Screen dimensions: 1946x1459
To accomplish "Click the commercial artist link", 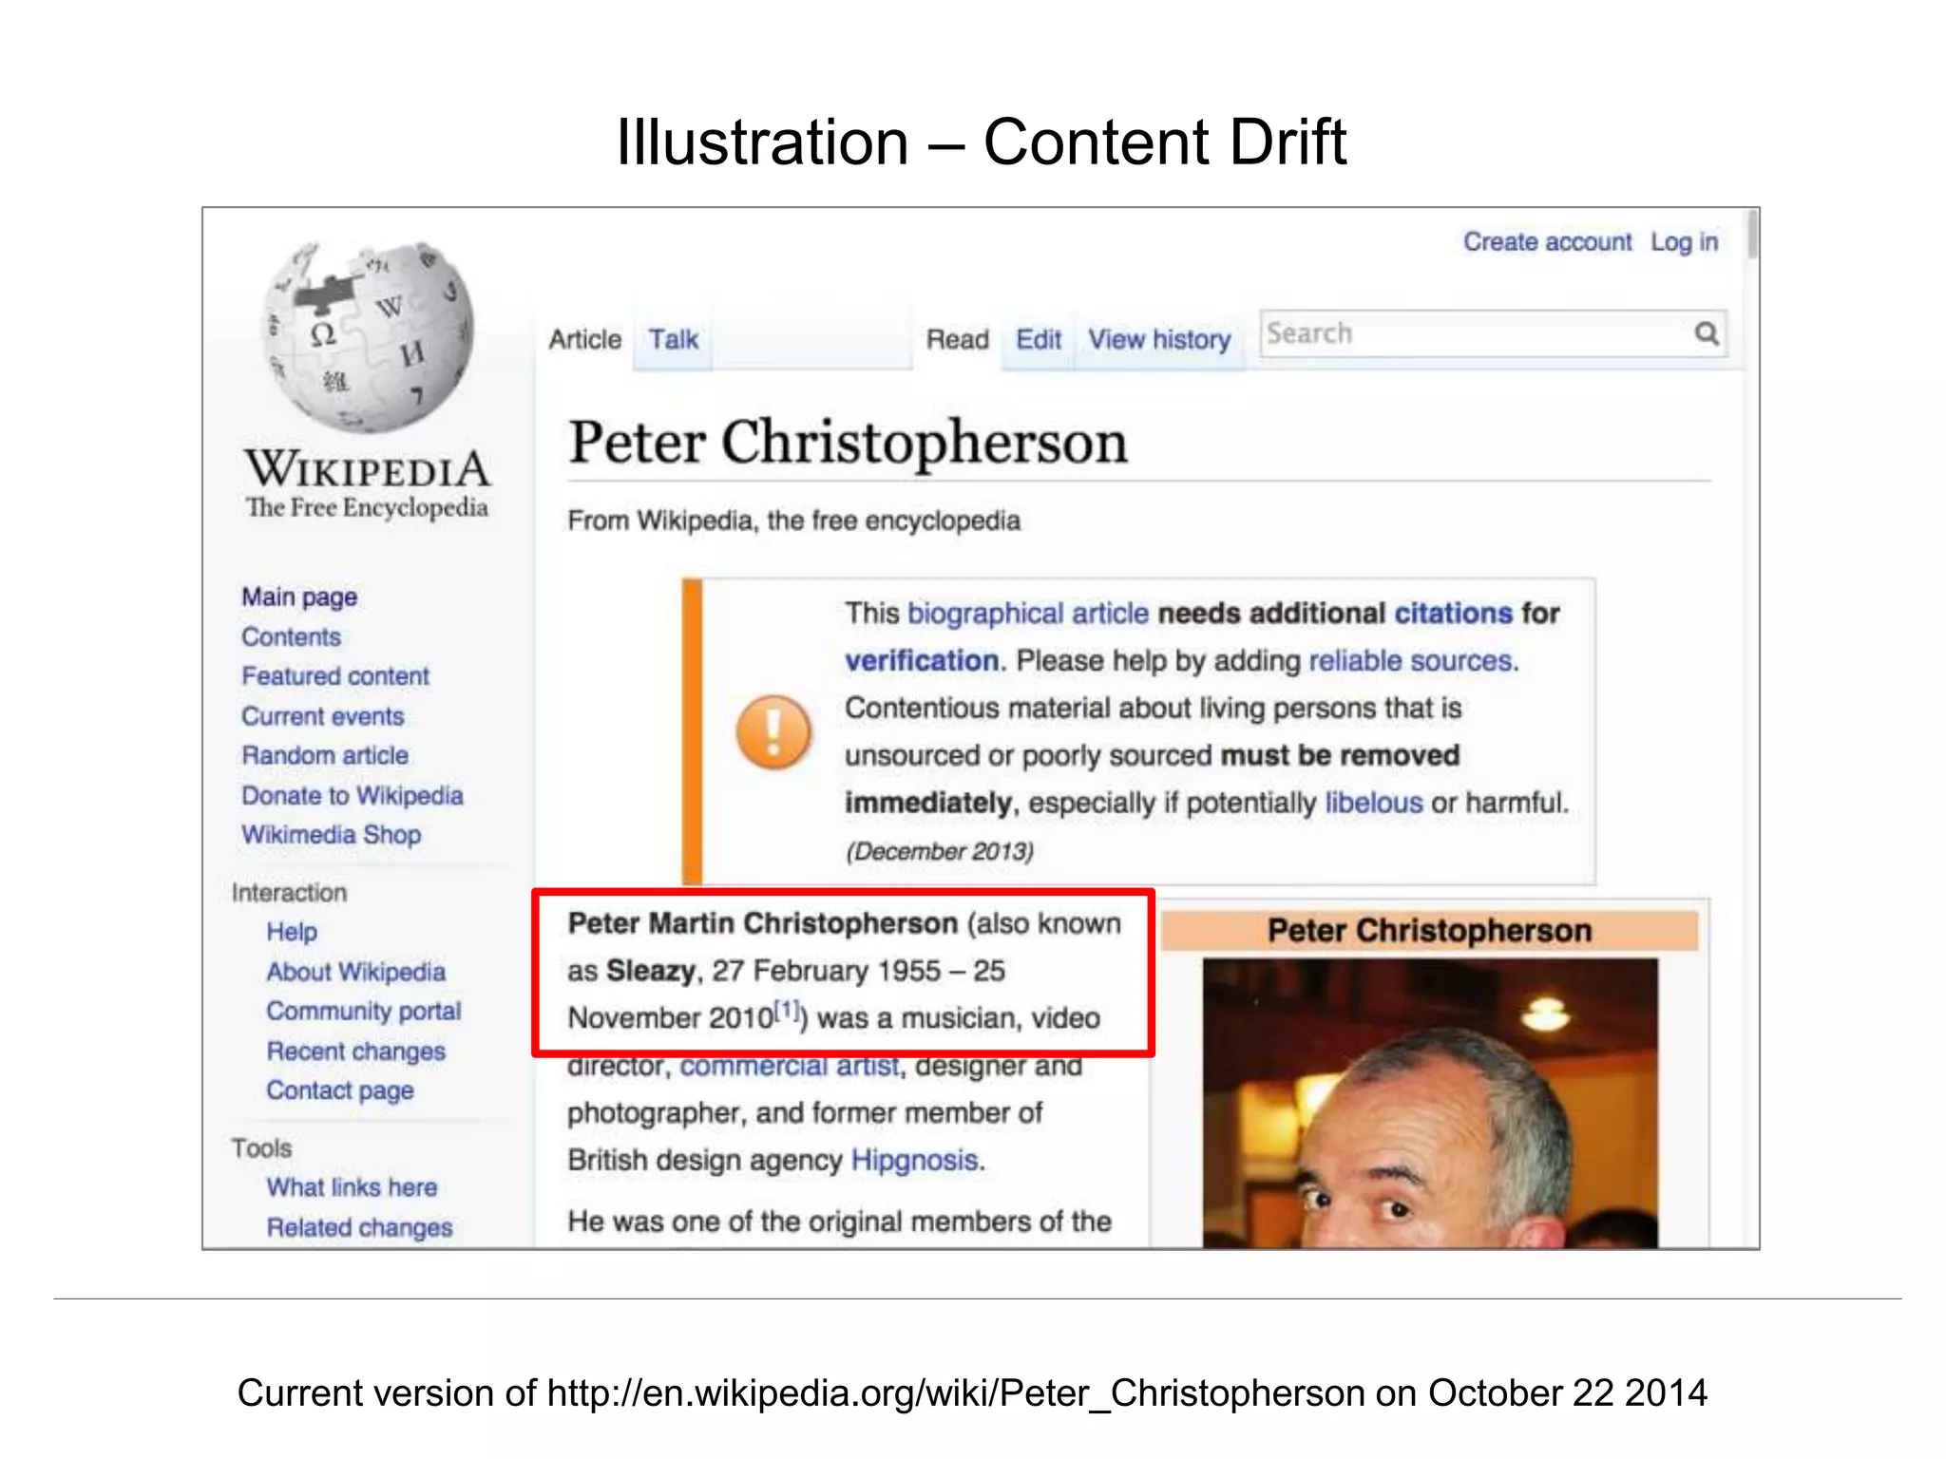I will 790,1066.
